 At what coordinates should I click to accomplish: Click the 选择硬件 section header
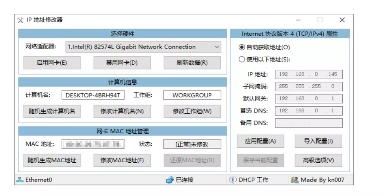click(x=122, y=34)
